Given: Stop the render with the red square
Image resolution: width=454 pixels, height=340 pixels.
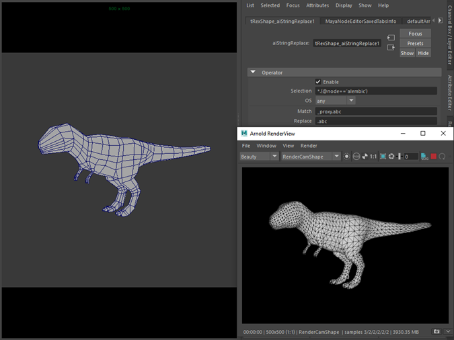Looking at the screenshot, I should (434, 157).
